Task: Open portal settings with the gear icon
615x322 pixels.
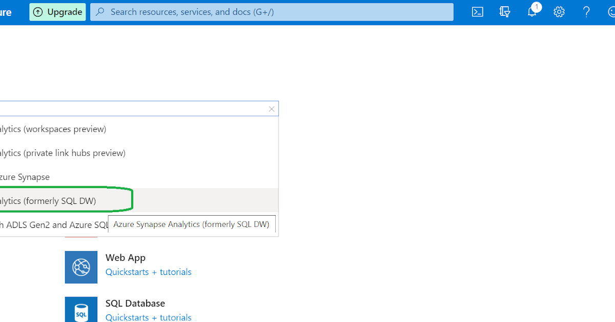Action: (559, 11)
